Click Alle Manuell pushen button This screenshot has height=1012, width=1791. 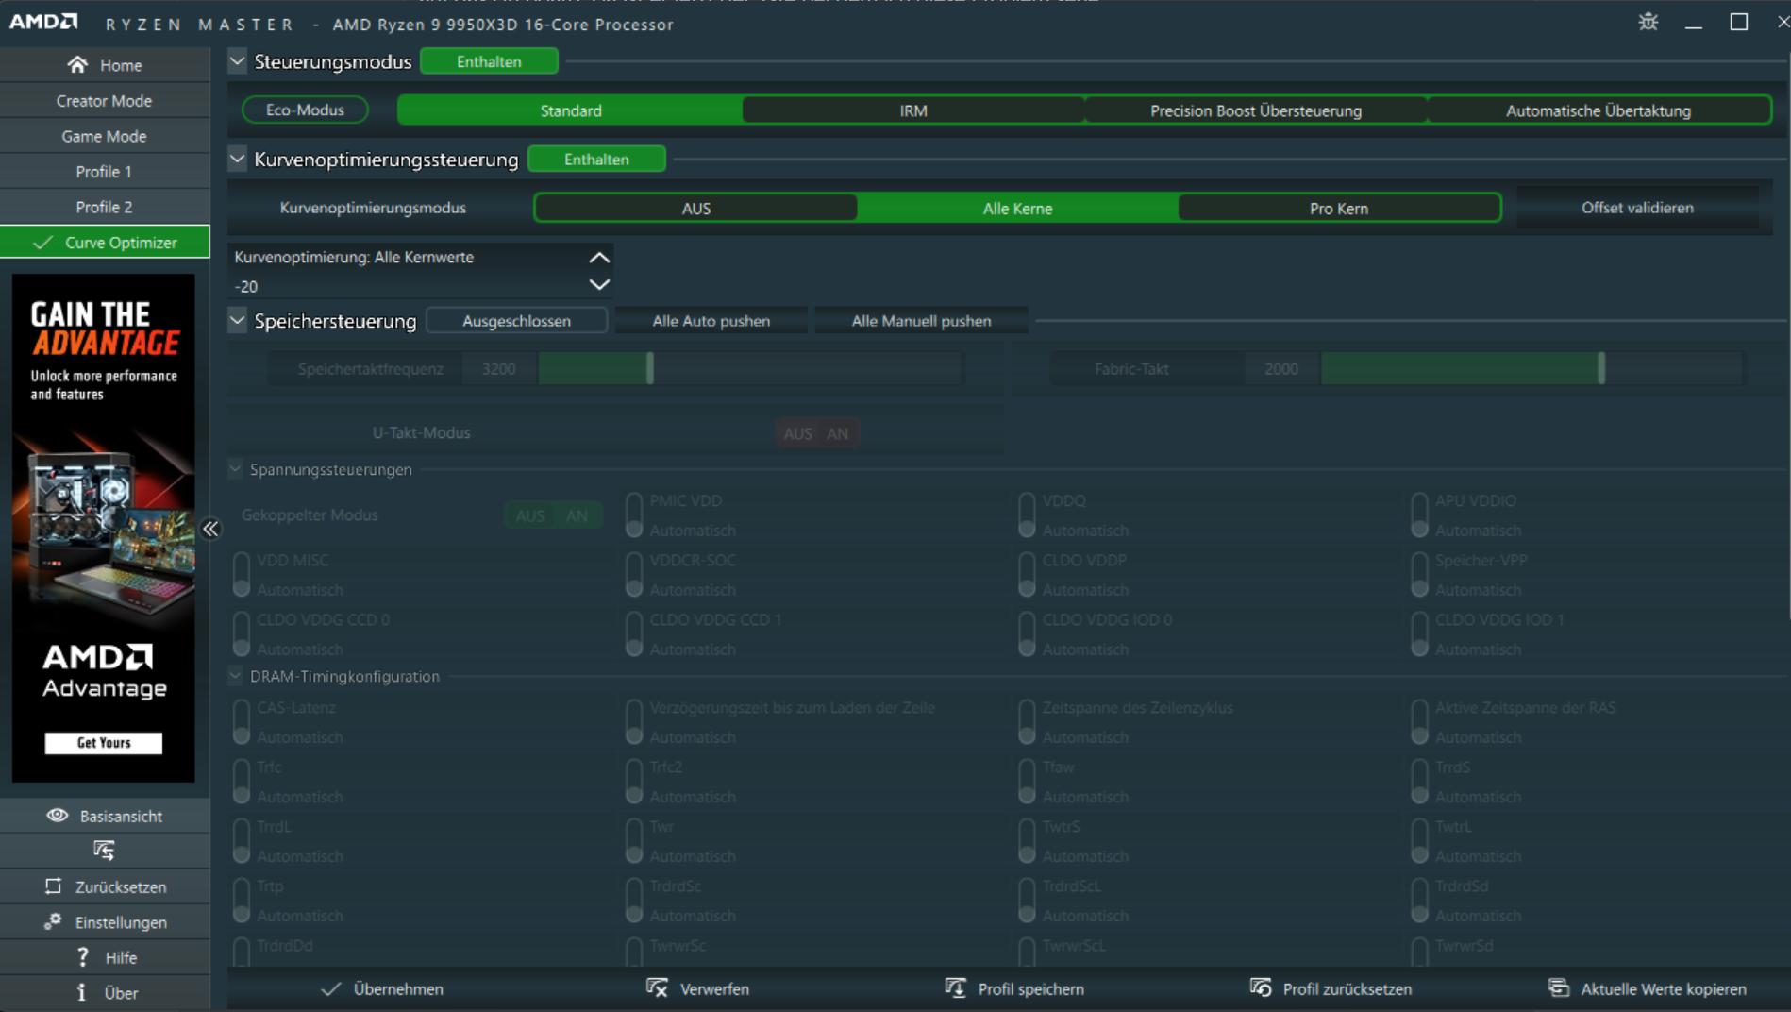pyautogui.click(x=921, y=321)
